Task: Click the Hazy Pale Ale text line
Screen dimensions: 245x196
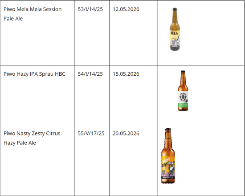Action: [x=20, y=143]
